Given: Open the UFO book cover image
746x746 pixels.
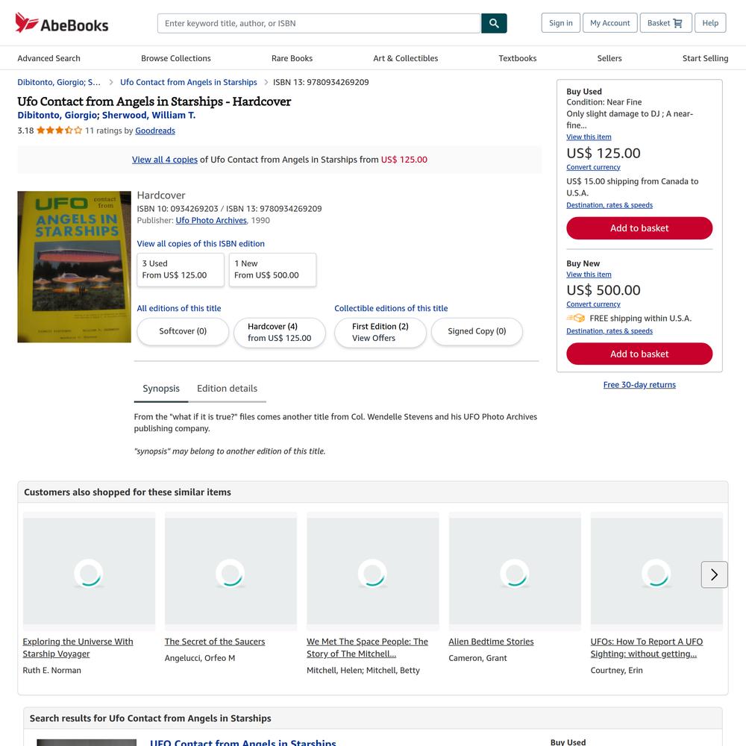Looking at the screenshot, I should (74, 267).
